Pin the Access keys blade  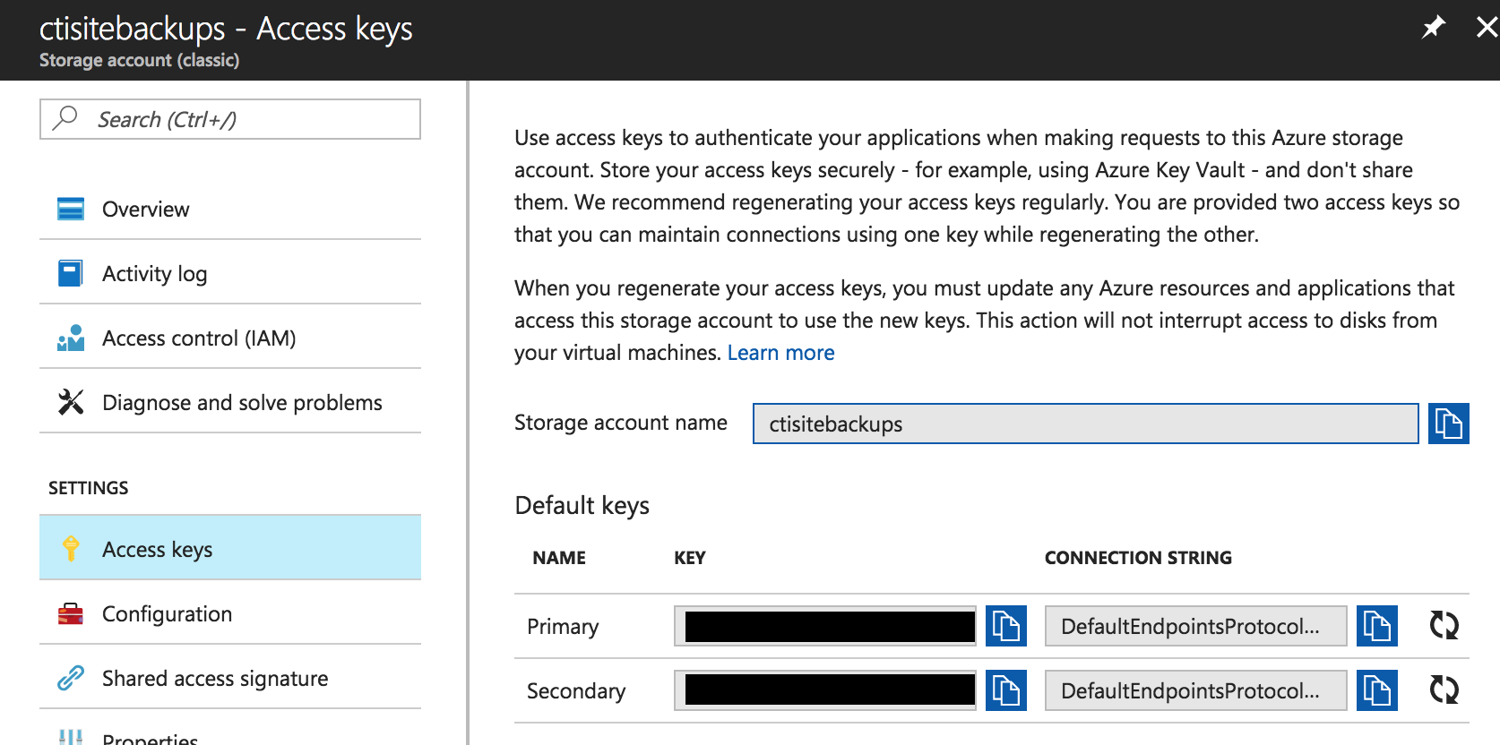[x=1434, y=28]
